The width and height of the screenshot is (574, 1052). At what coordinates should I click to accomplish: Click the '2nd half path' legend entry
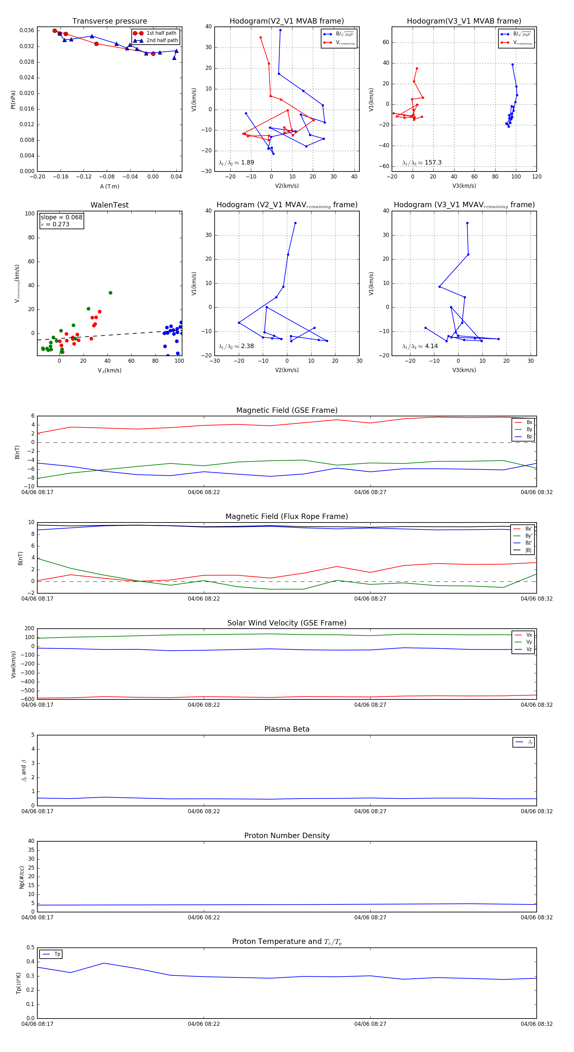coord(156,40)
